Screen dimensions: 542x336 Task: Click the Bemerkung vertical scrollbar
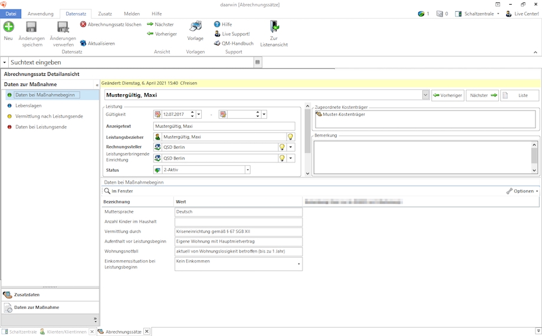534,157
